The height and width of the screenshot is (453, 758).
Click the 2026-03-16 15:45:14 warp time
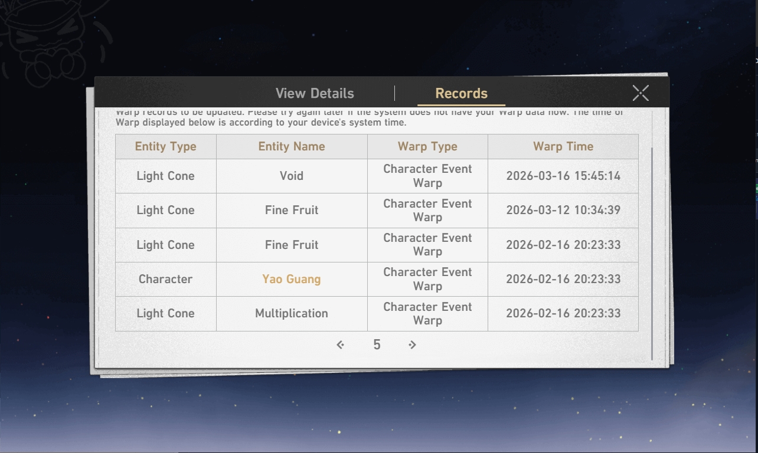coord(563,176)
